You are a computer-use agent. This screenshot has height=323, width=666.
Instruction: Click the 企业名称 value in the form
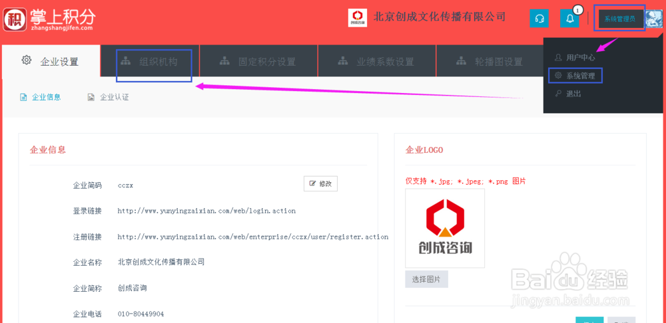(x=161, y=262)
